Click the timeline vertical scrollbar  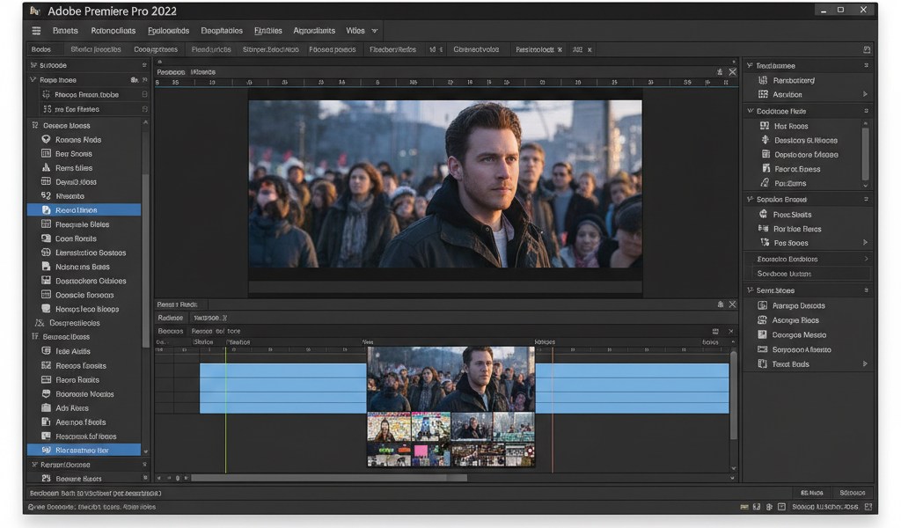(x=733, y=395)
